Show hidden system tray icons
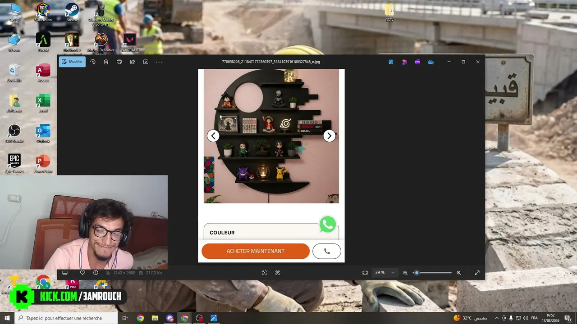 point(497,318)
